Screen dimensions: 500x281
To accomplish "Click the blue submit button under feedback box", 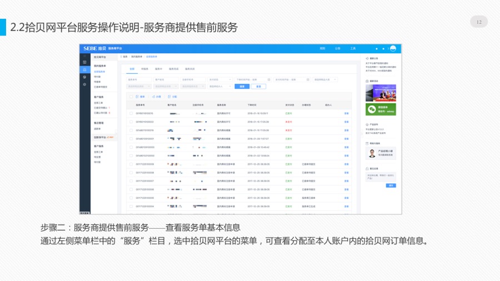I will [391, 185].
